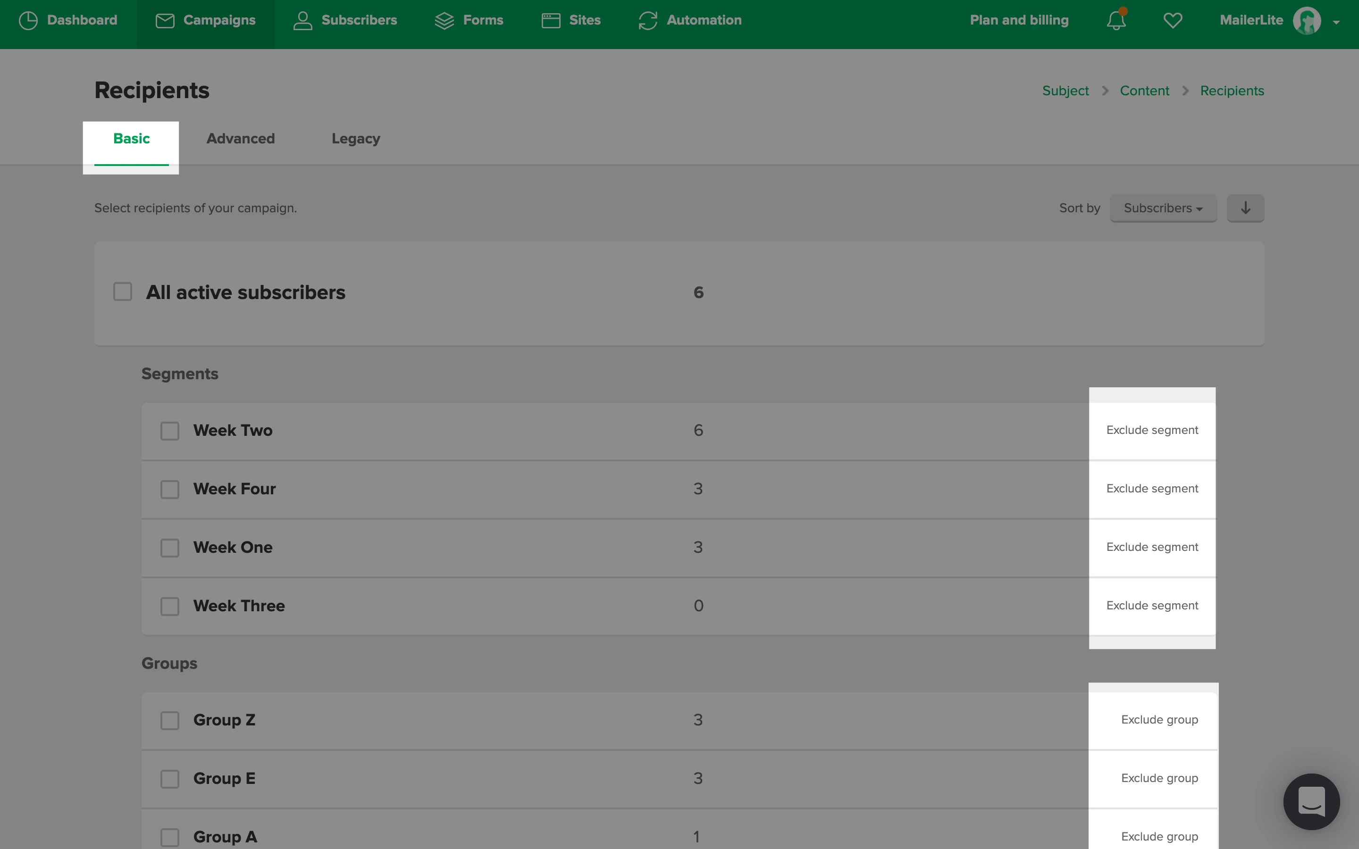Click the Subscribers person icon
1359x849 pixels.
302,21
